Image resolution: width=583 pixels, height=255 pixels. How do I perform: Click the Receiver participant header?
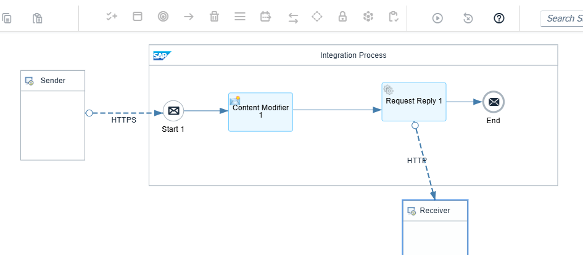tap(434, 211)
